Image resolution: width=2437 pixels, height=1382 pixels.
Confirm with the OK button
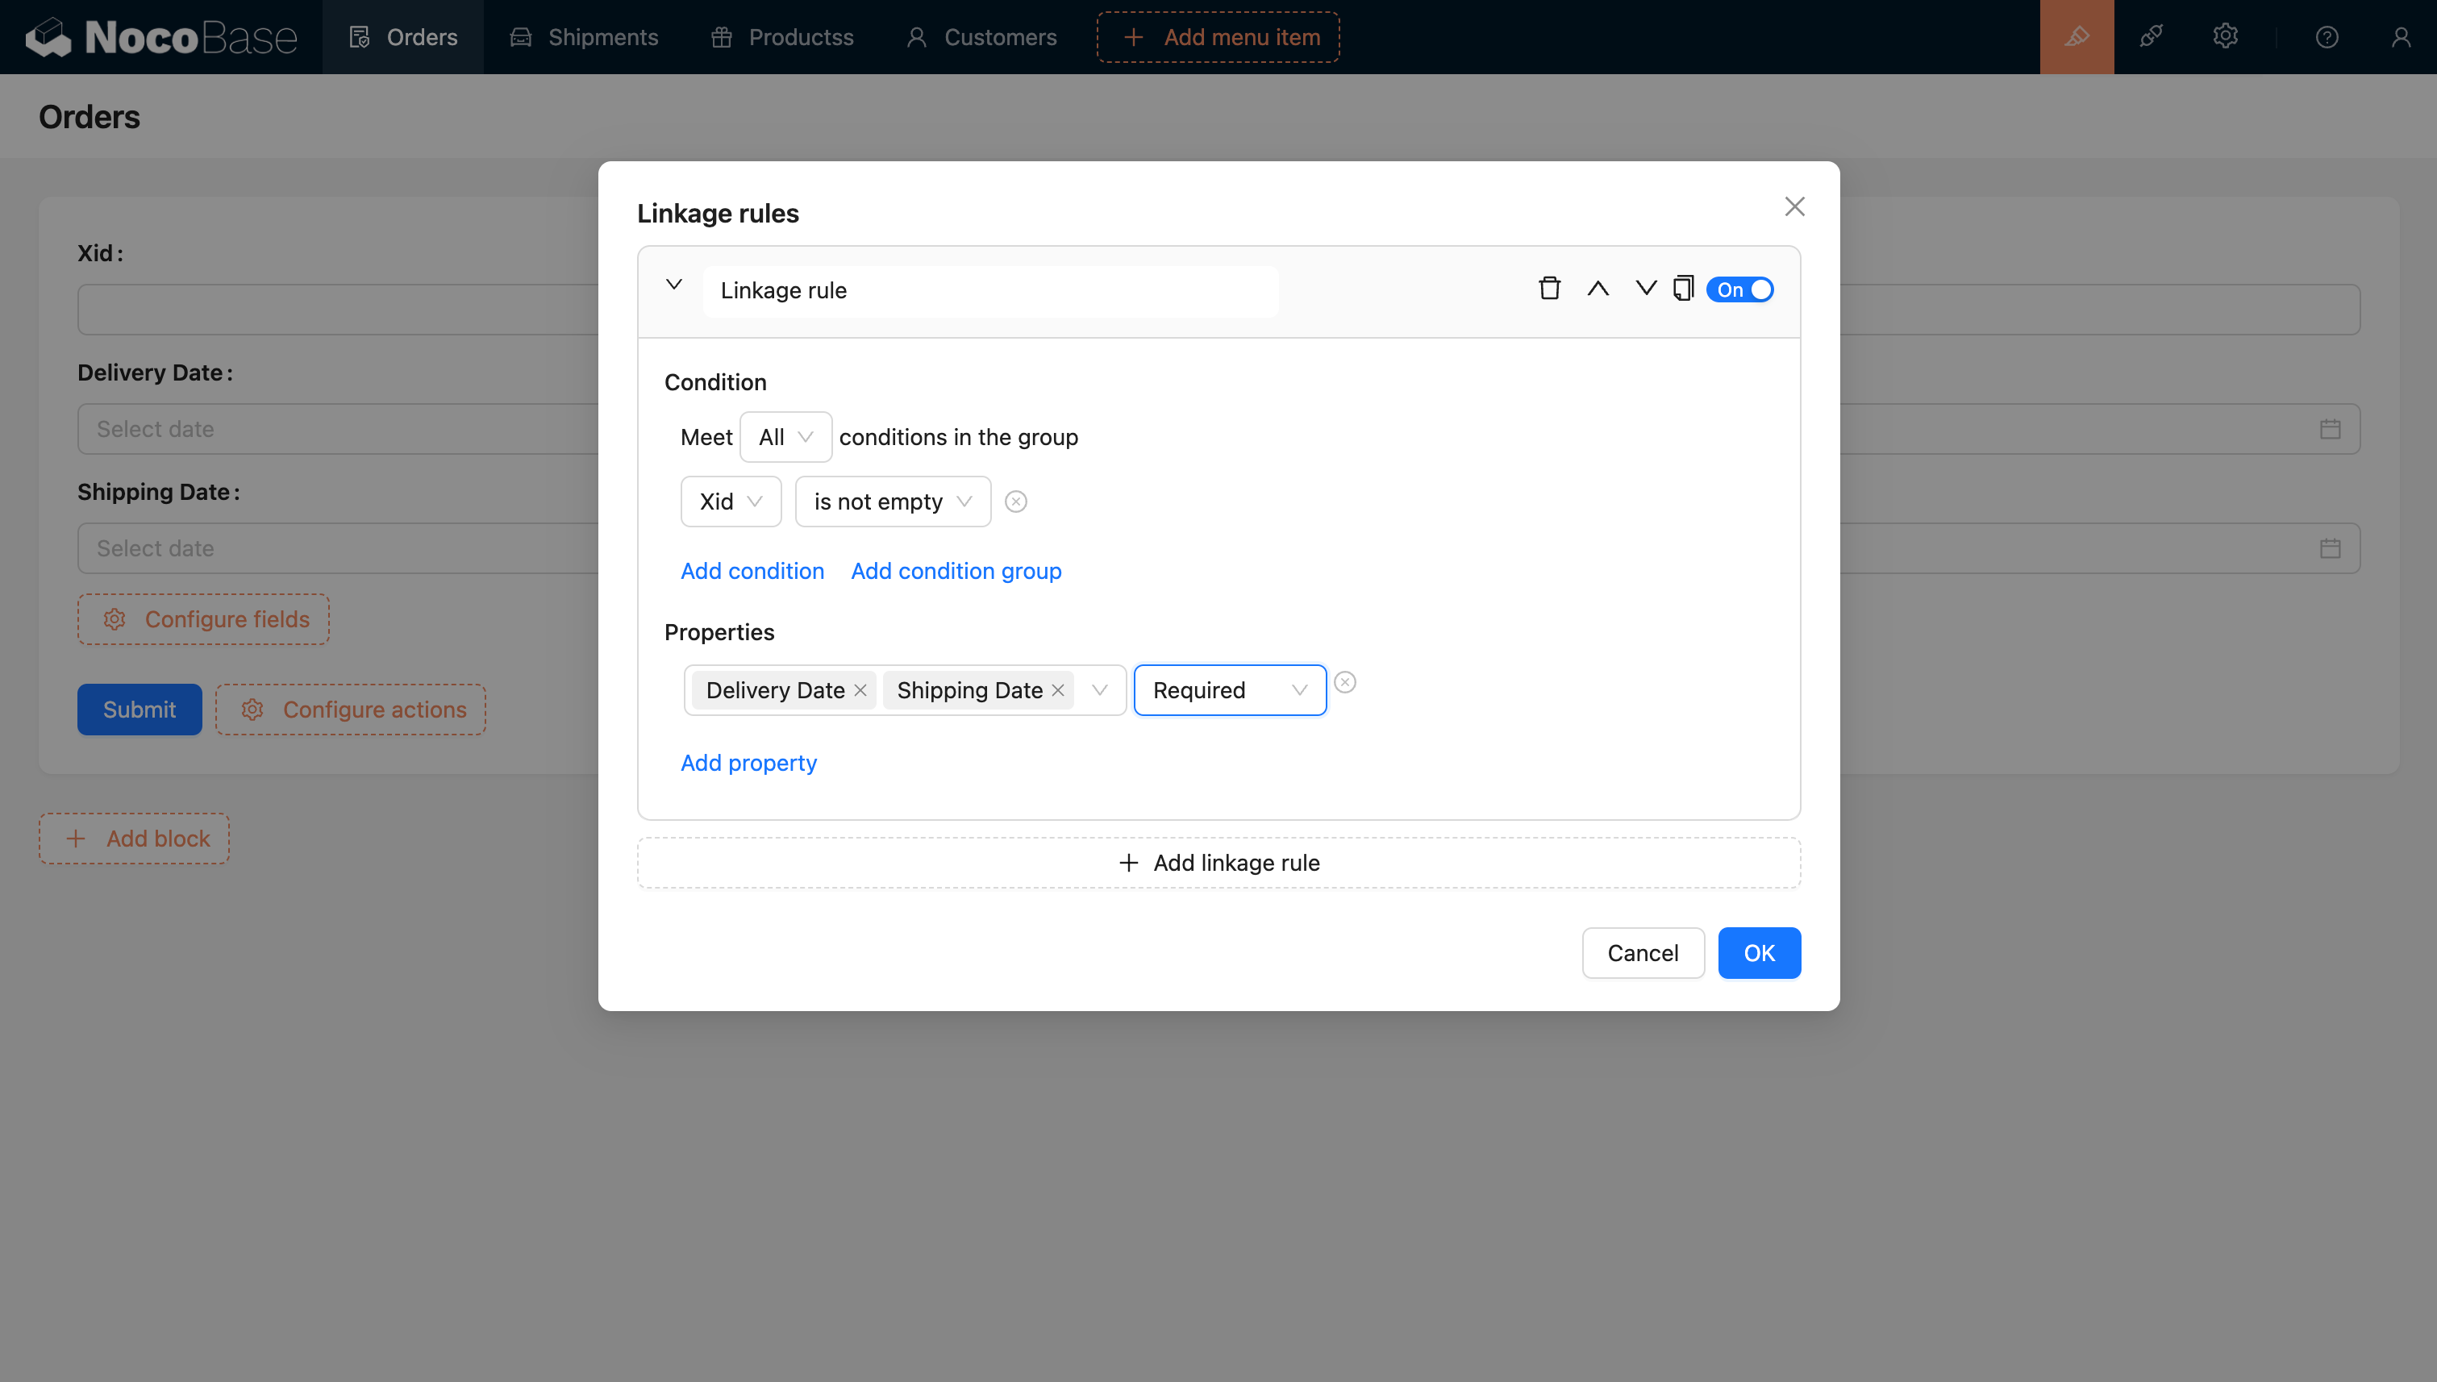click(x=1758, y=953)
